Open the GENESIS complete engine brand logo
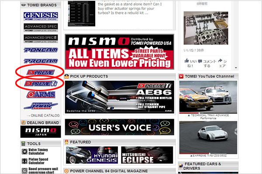Image resolution: width=262 pixels, height=174 pixels. [x=41, y=16]
